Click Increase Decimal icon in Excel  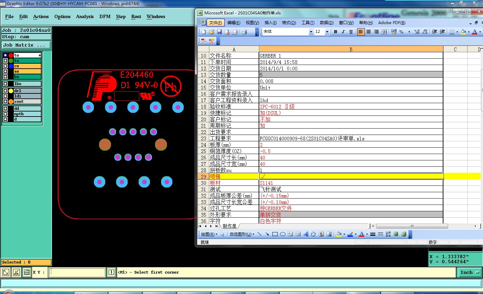(417, 32)
